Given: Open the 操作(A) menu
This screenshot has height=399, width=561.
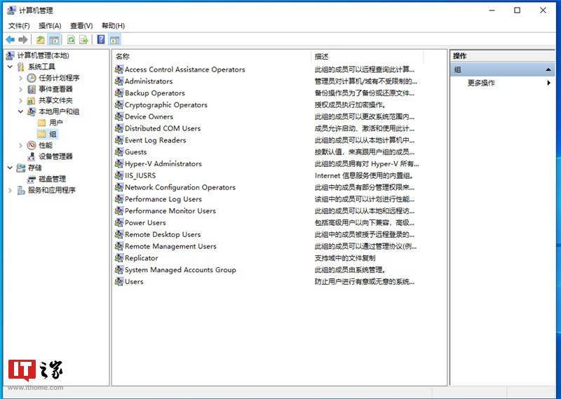Looking at the screenshot, I should 50,26.
